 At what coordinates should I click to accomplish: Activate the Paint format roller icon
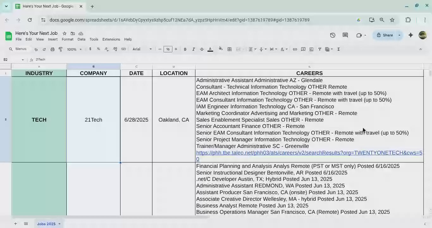[x=61, y=49]
